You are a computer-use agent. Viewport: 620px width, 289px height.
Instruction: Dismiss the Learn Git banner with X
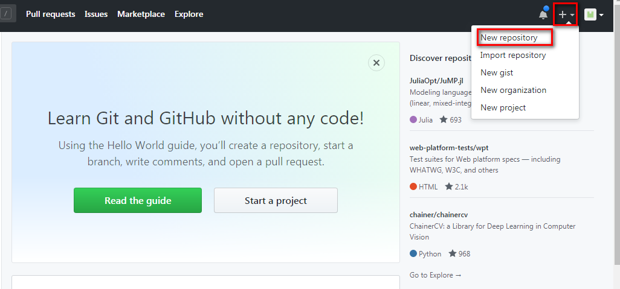(376, 63)
